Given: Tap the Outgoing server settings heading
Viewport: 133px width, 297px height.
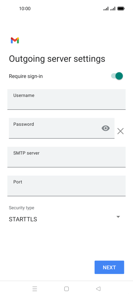Looking at the screenshot, I should pos(57,59).
